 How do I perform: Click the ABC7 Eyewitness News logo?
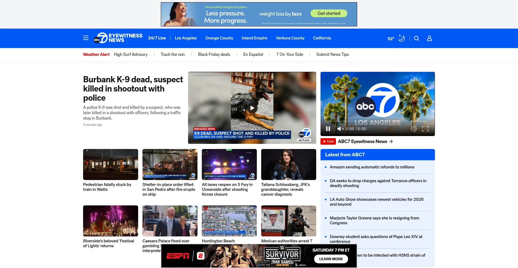tap(118, 38)
